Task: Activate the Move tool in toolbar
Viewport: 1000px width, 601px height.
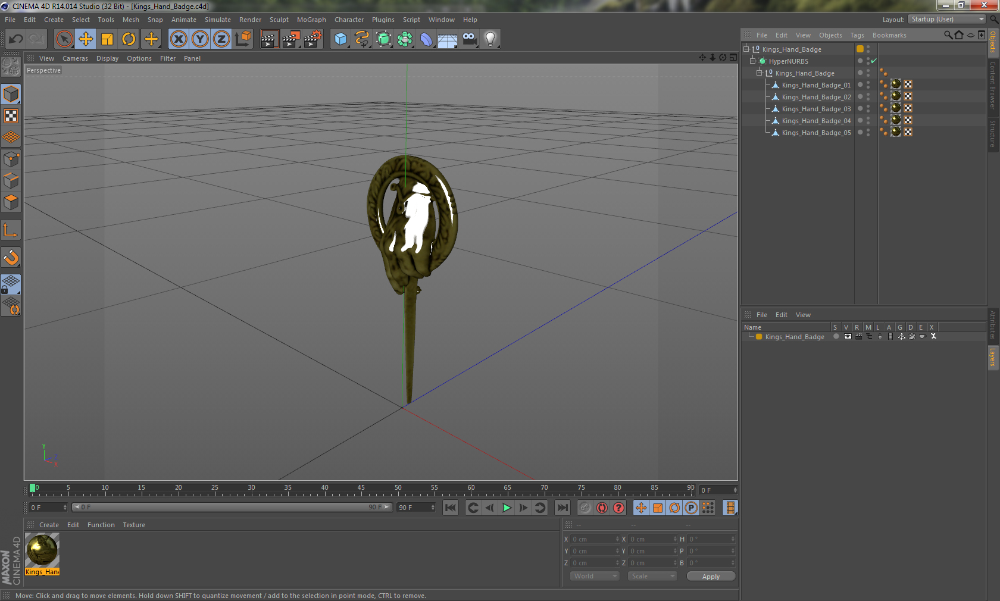Action: [x=86, y=39]
